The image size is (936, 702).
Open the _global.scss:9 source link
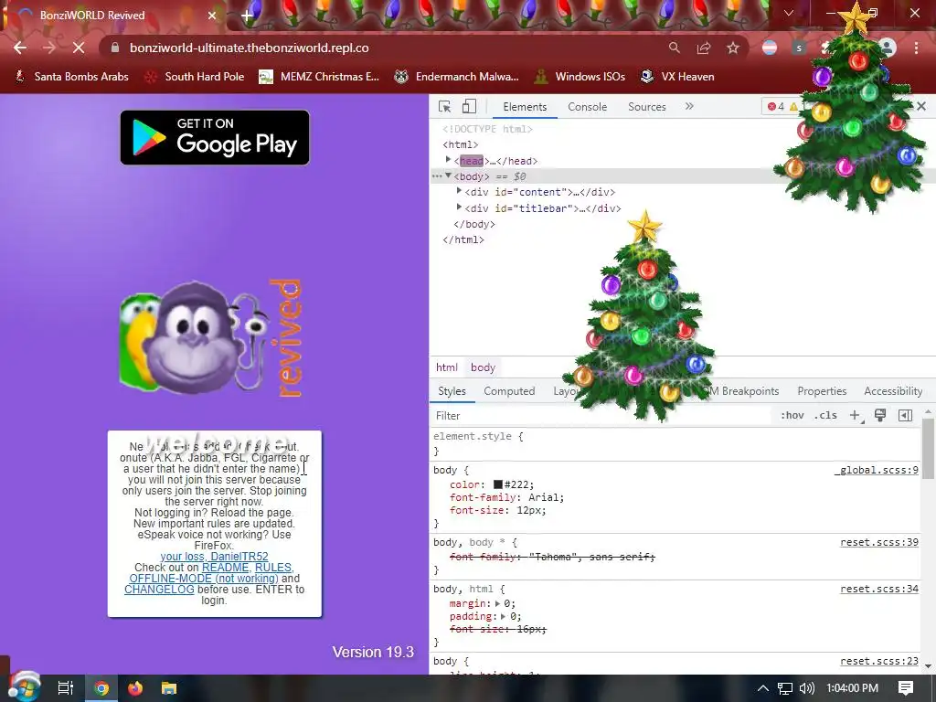click(x=877, y=471)
